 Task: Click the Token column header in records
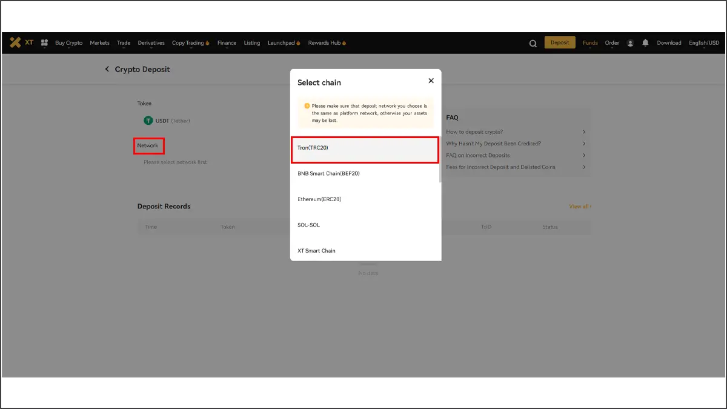(228, 227)
